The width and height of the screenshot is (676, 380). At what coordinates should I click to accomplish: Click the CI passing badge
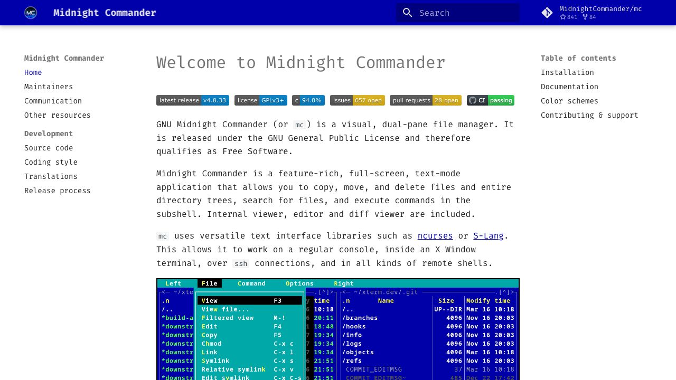click(491, 100)
